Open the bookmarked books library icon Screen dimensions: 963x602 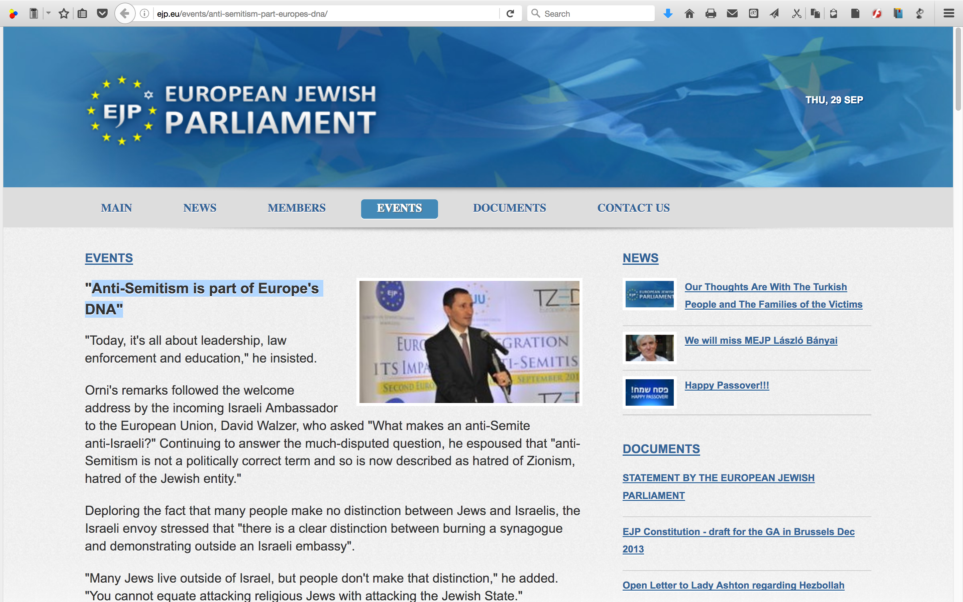[898, 14]
